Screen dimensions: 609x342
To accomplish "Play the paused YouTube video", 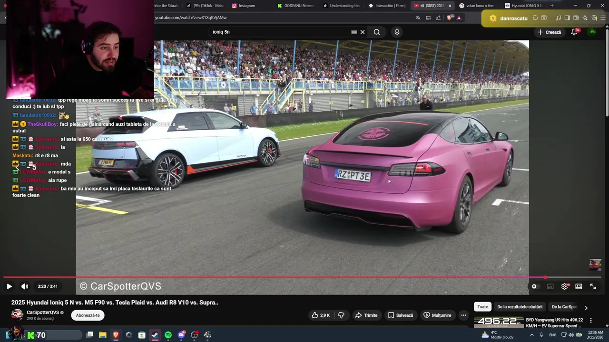I will pos(9,286).
